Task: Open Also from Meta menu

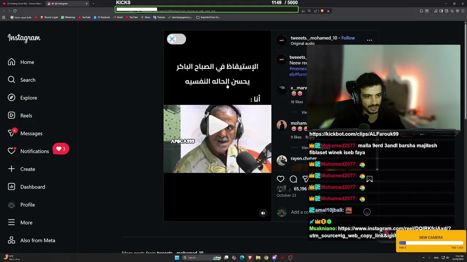Action: coord(32,241)
